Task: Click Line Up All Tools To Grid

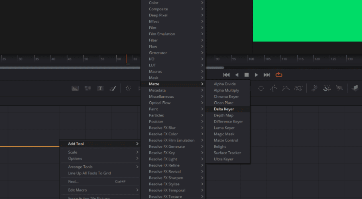Action: click(x=100, y=173)
